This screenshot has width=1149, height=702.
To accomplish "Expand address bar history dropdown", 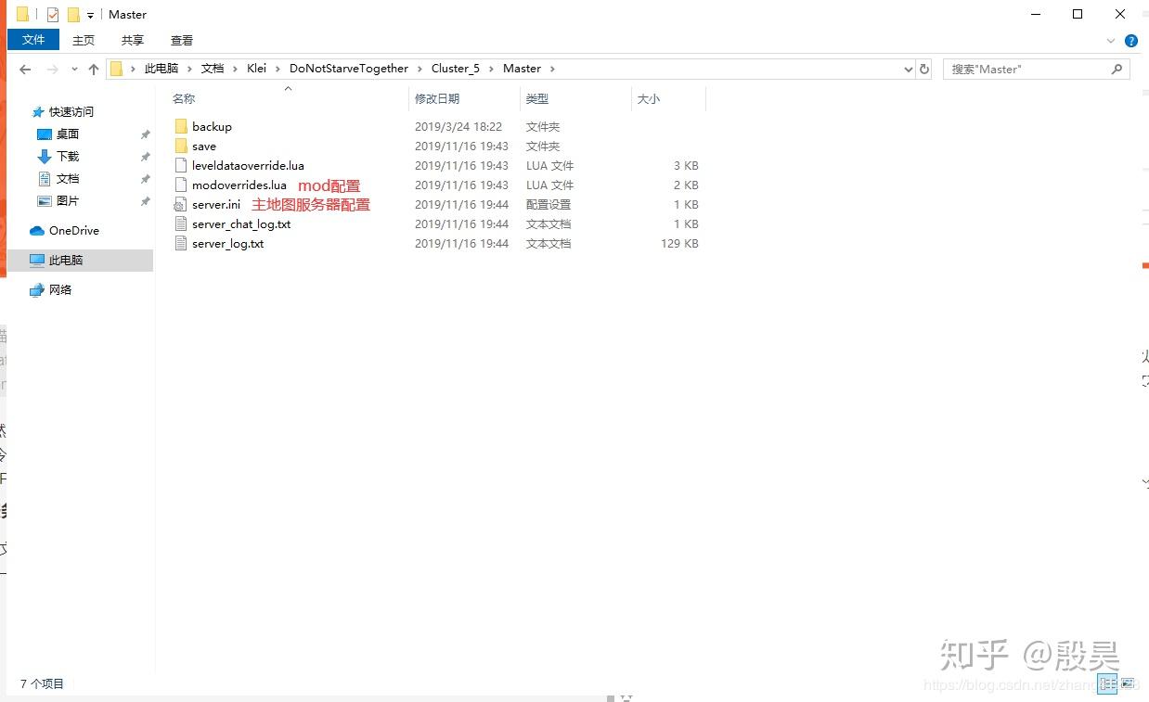I will 908,69.
